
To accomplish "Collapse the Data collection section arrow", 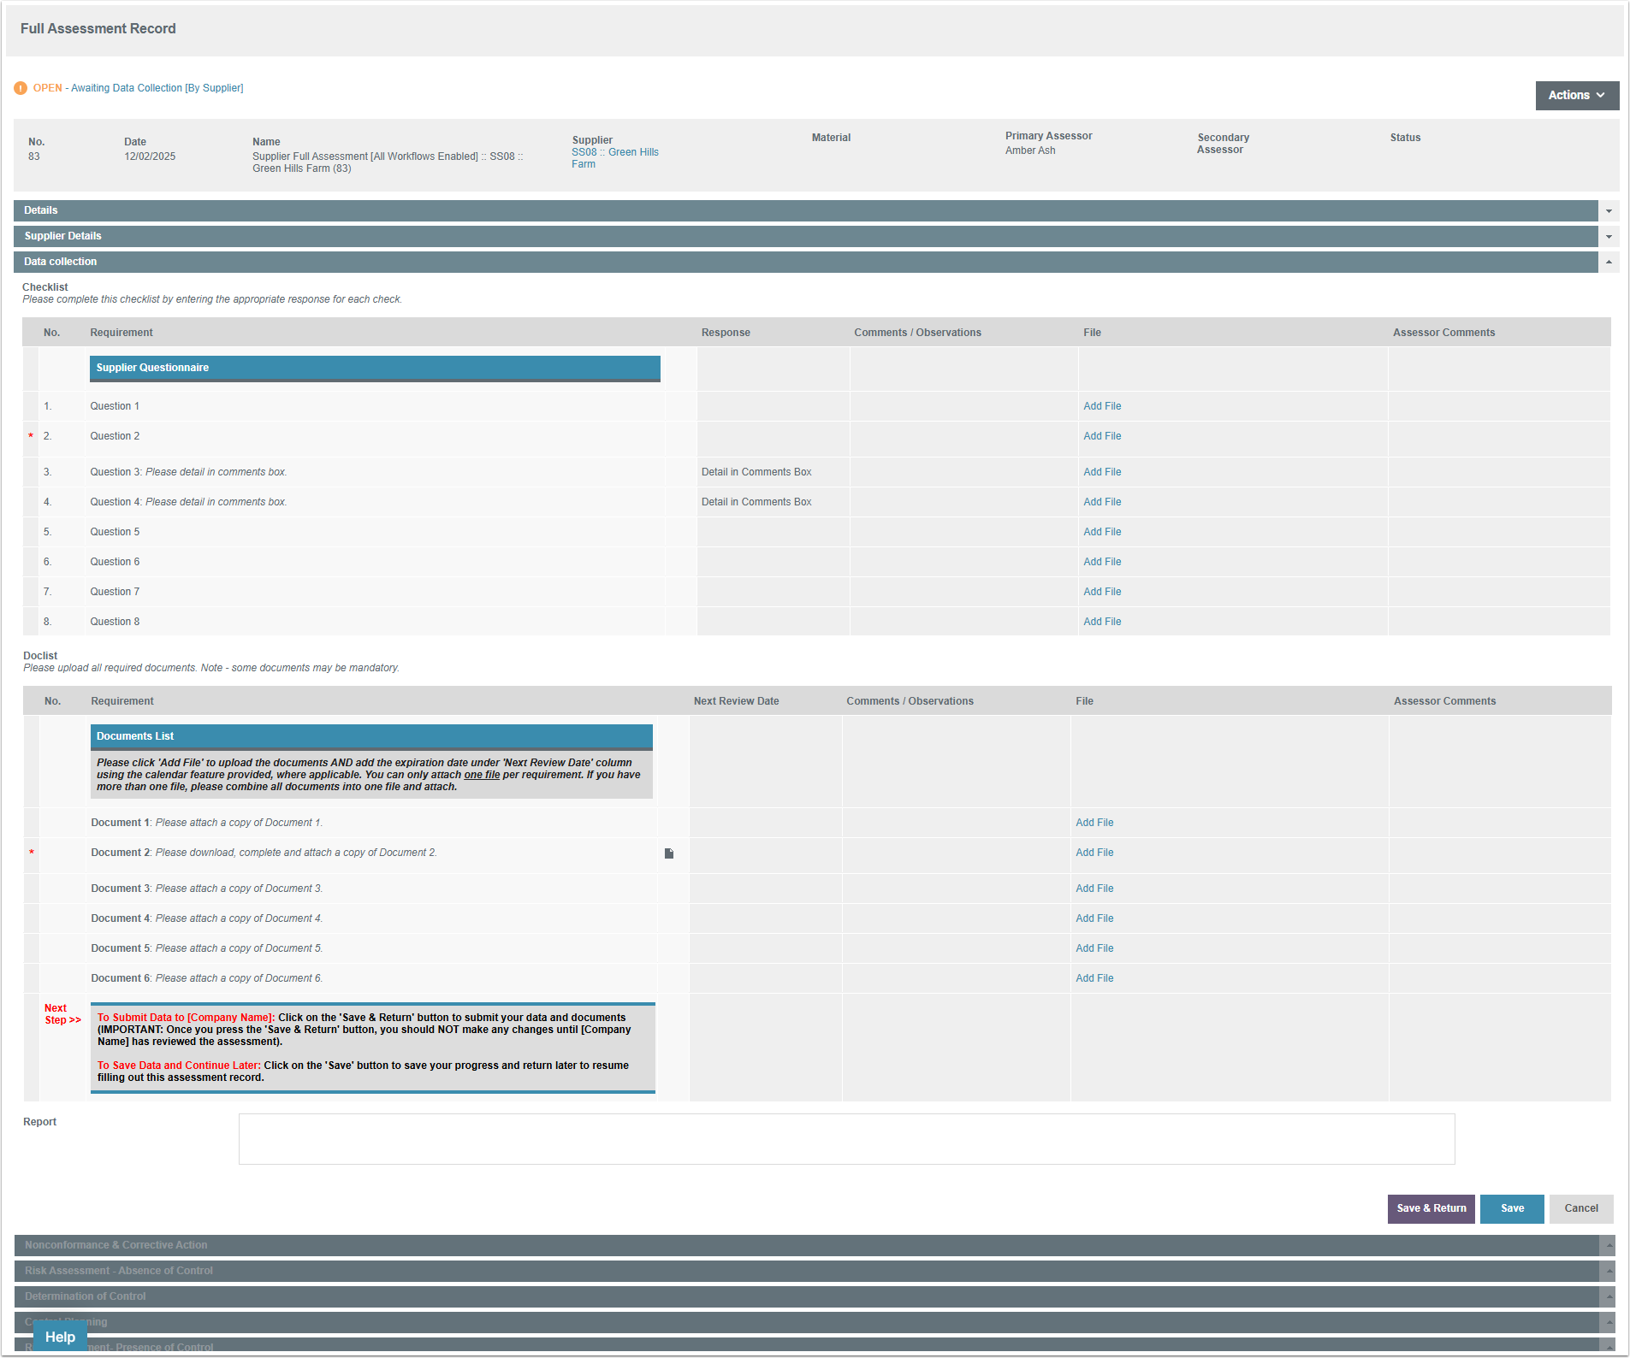I will [x=1609, y=263].
